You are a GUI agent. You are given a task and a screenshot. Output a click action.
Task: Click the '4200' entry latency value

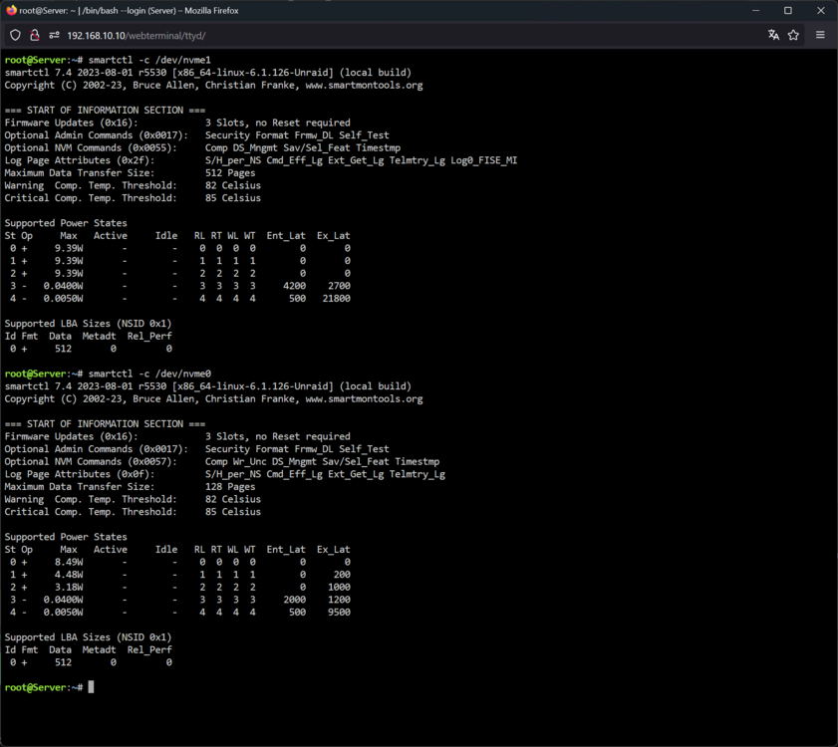point(295,285)
